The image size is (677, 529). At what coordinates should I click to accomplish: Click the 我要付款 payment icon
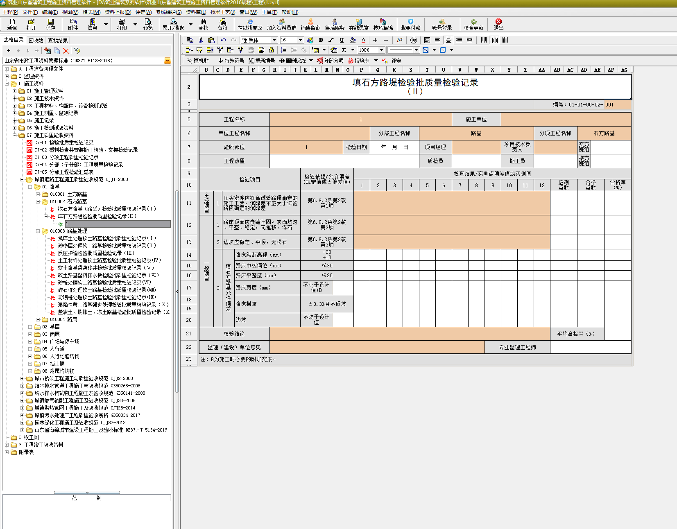click(410, 24)
